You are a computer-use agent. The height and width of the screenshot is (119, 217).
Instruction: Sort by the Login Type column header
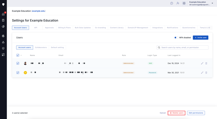point(152,55)
